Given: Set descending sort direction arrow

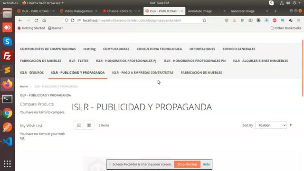Looking at the screenshot, I should click(x=291, y=125).
